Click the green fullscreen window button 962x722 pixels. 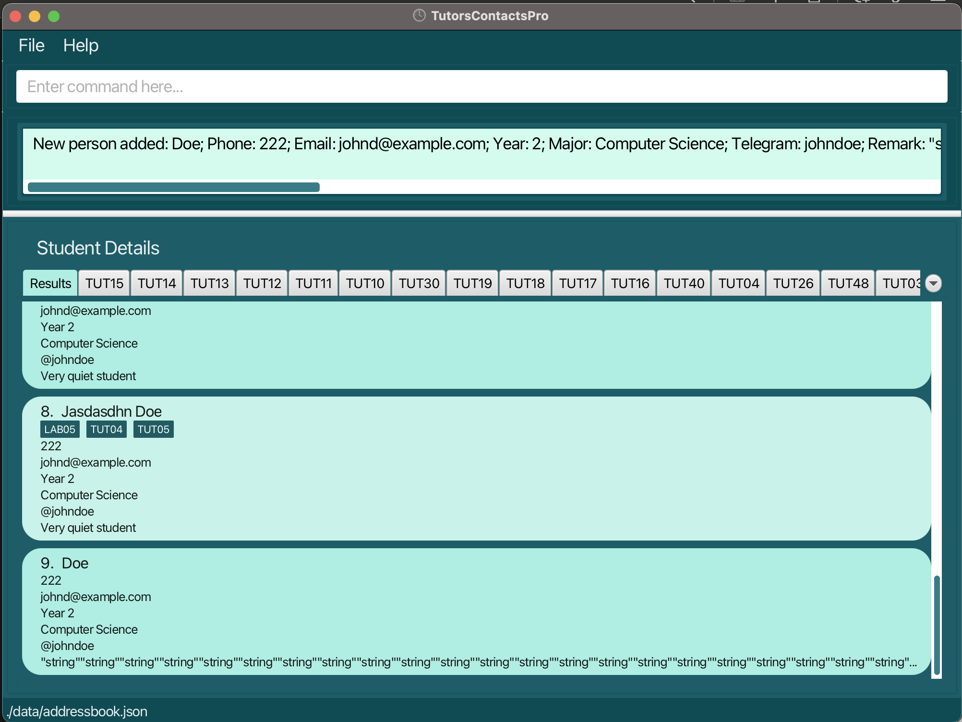coord(54,16)
